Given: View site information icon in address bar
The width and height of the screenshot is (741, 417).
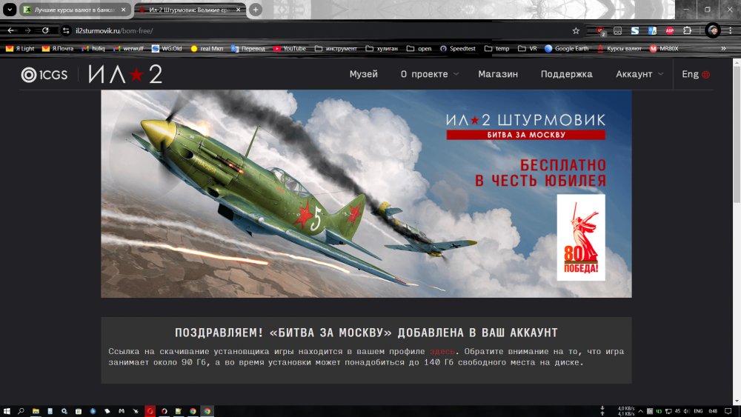Looking at the screenshot, I should (x=66, y=30).
